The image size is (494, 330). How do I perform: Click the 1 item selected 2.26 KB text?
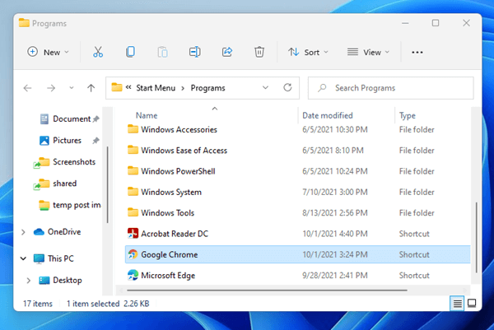[x=108, y=304]
